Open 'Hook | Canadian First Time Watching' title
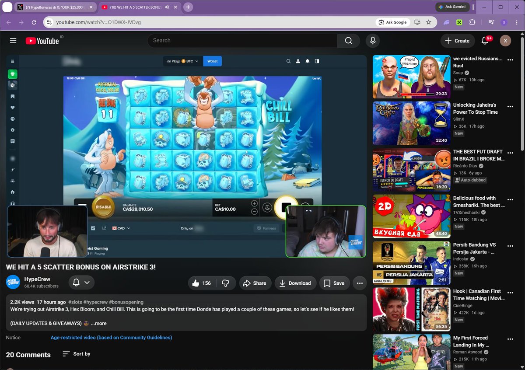 point(479,295)
